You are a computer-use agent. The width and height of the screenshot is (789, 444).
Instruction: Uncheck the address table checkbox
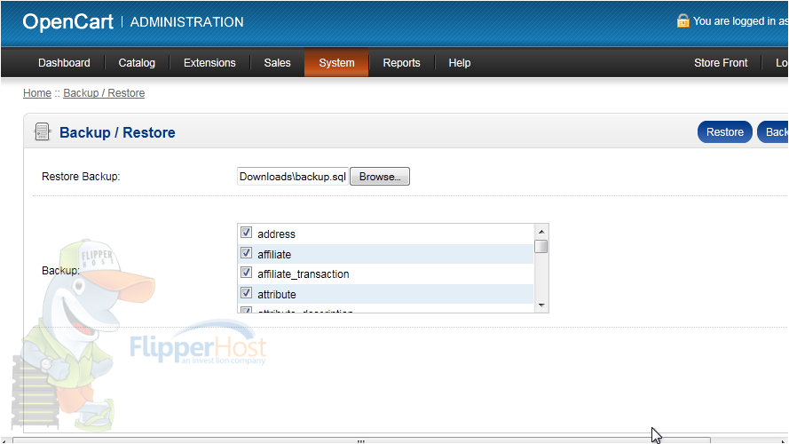click(246, 233)
